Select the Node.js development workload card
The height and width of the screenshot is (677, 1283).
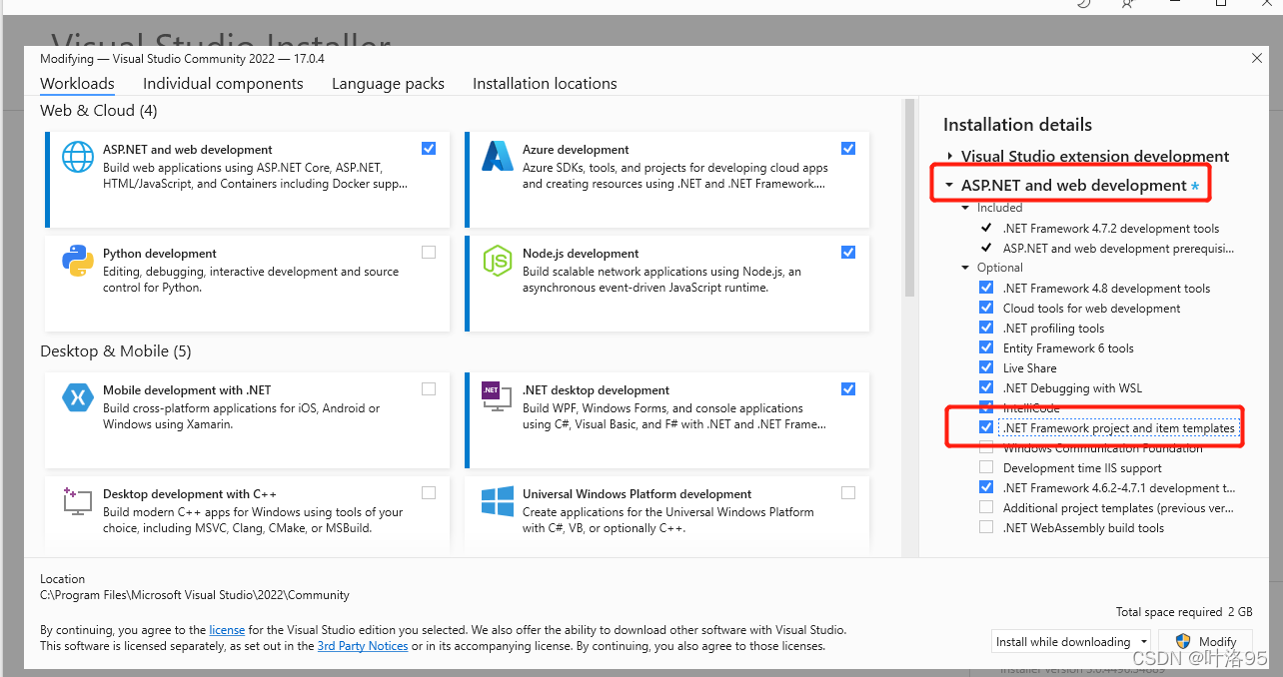pos(666,284)
